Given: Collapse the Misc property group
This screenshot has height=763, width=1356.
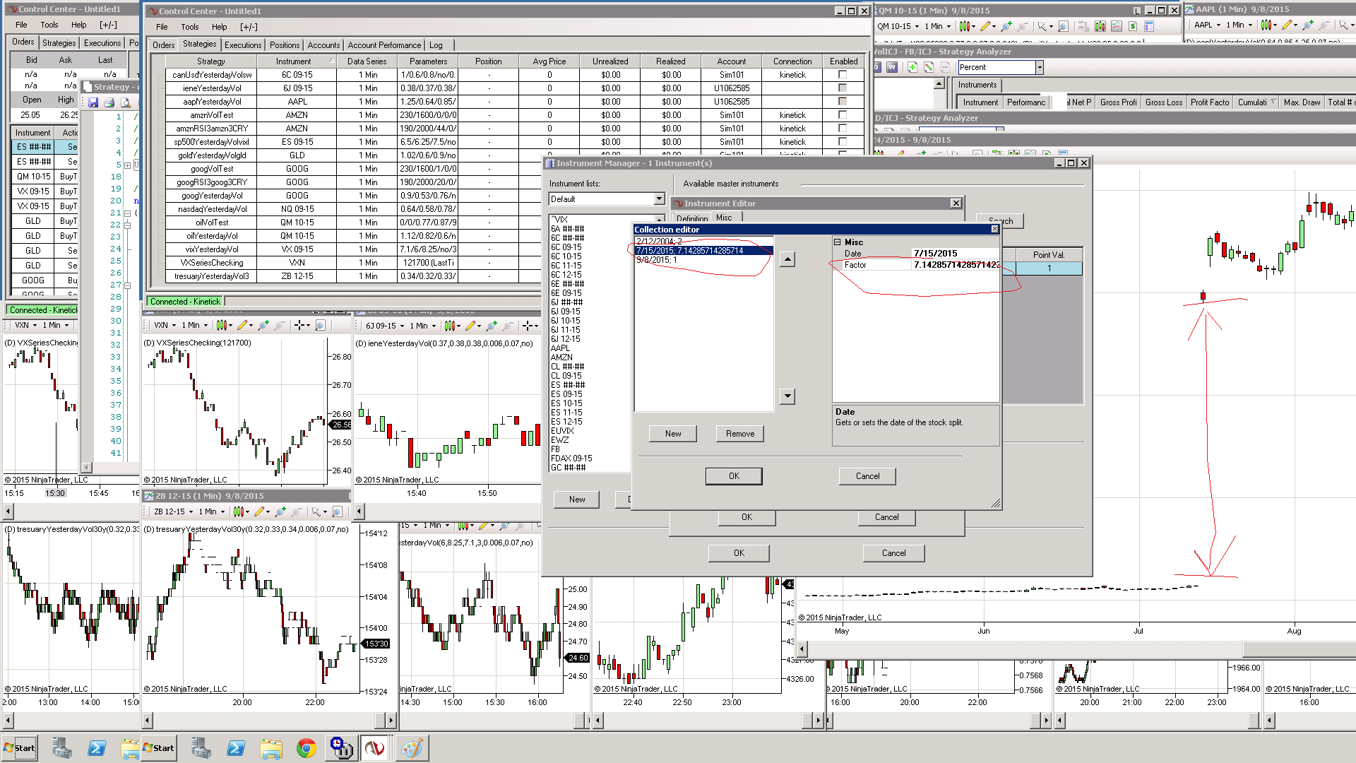Looking at the screenshot, I should click(x=838, y=242).
